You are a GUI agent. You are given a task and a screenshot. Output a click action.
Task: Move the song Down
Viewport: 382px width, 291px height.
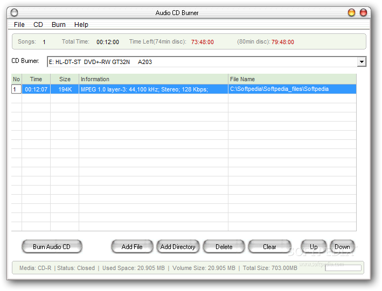342,247
